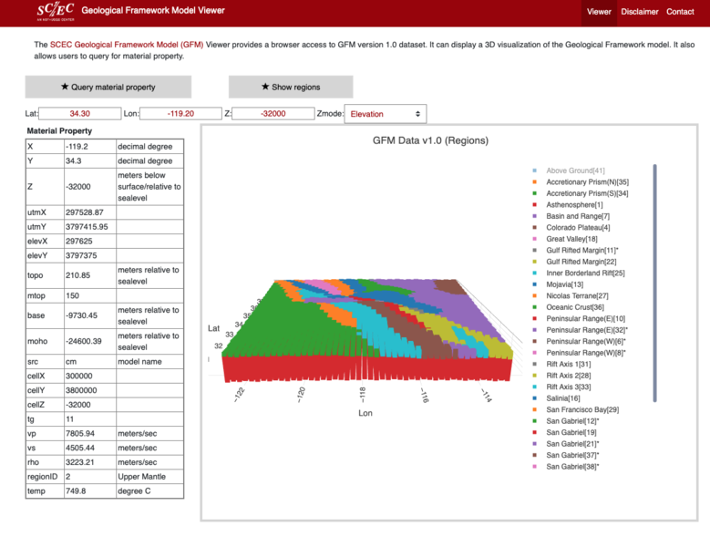Select San Gabriel[38]* in legend
The height and width of the screenshot is (547, 710).
pos(566,467)
